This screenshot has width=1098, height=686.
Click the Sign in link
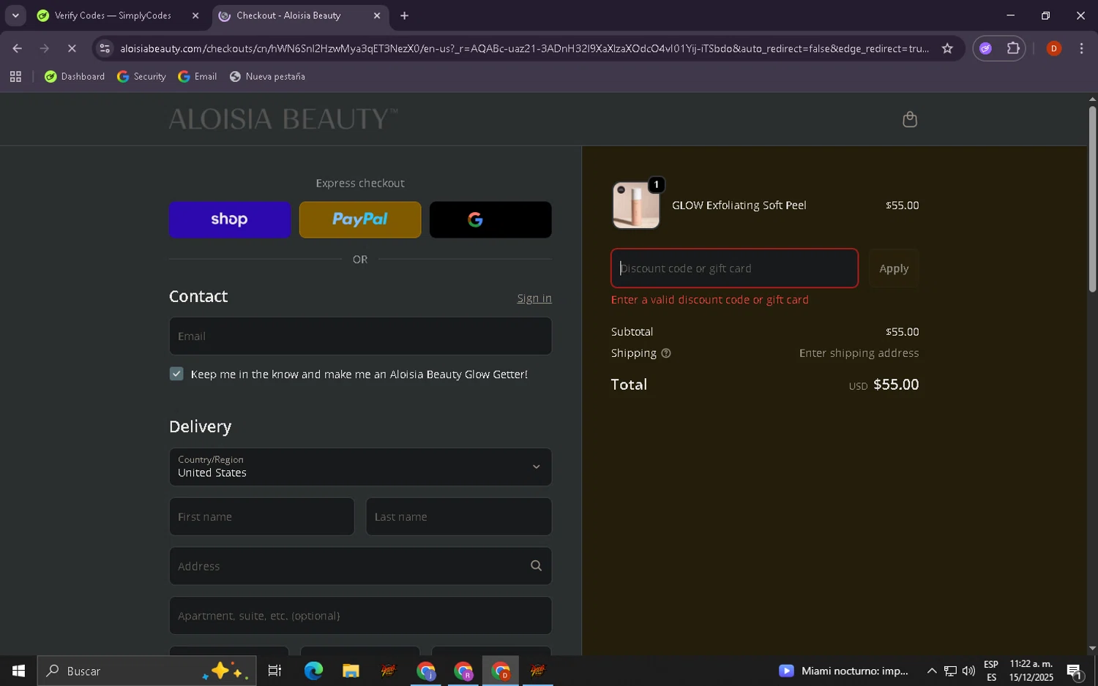(x=534, y=298)
